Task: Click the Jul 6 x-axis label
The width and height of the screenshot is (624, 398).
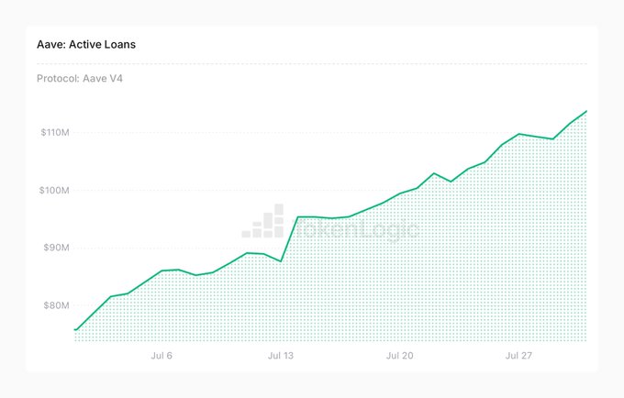Action: pos(162,356)
